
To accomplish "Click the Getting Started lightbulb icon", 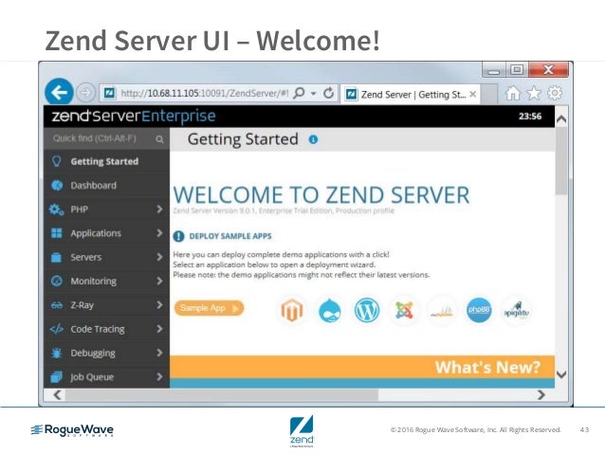I will (56, 161).
